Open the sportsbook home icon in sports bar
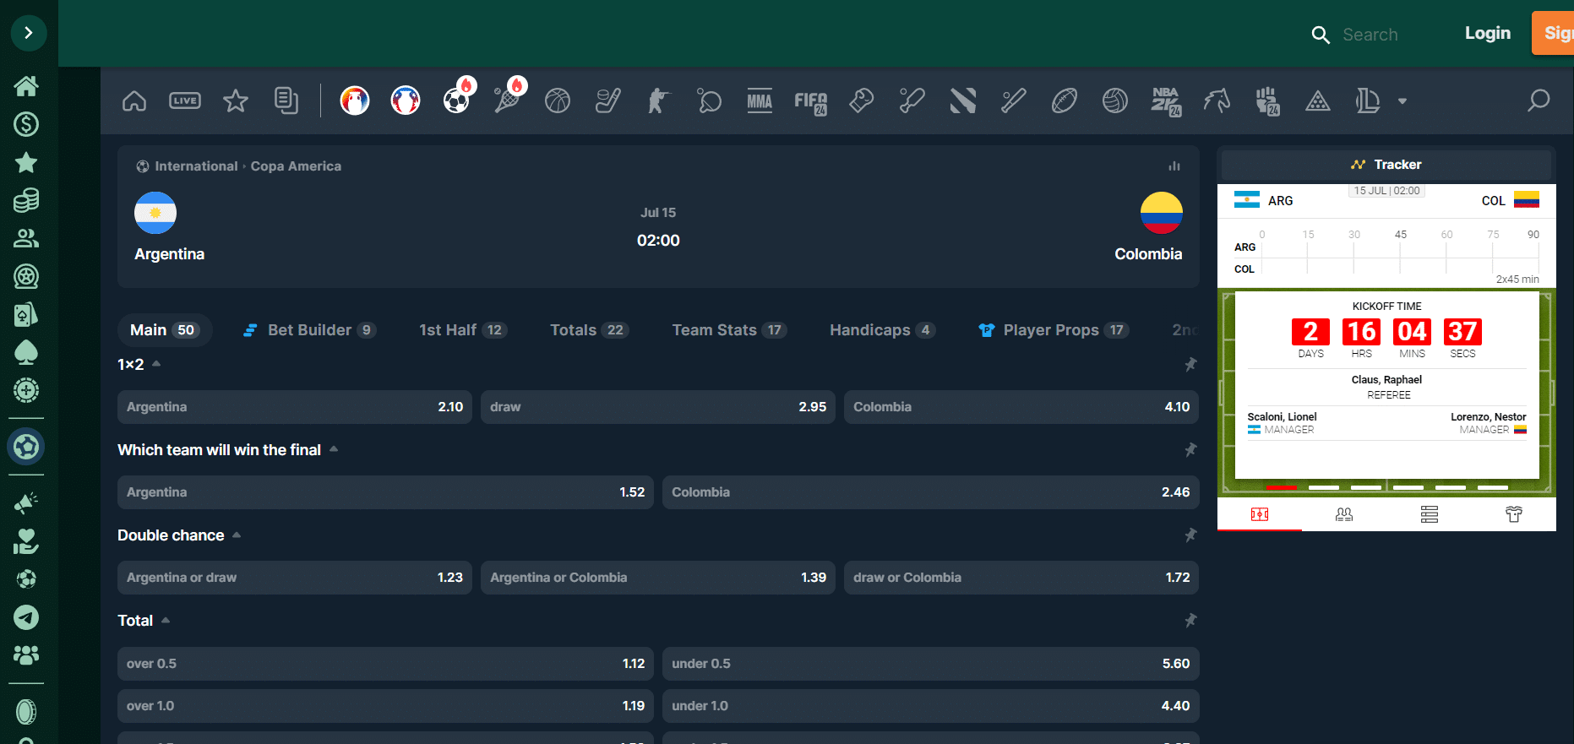The image size is (1574, 744). pyautogui.click(x=134, y=101)
